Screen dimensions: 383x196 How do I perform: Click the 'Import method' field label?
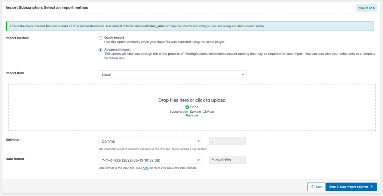pyautogui.click(x=17, y=38)
